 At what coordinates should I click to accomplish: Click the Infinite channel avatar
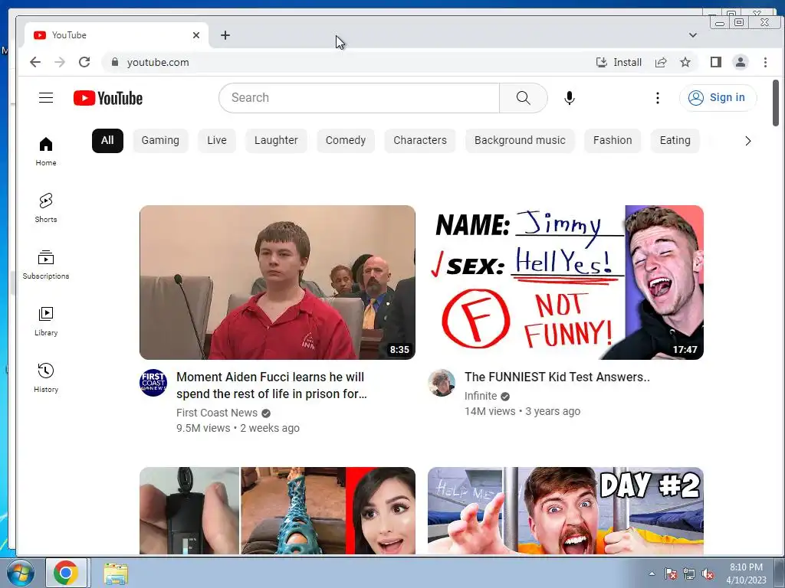click(x=442, y=383)
